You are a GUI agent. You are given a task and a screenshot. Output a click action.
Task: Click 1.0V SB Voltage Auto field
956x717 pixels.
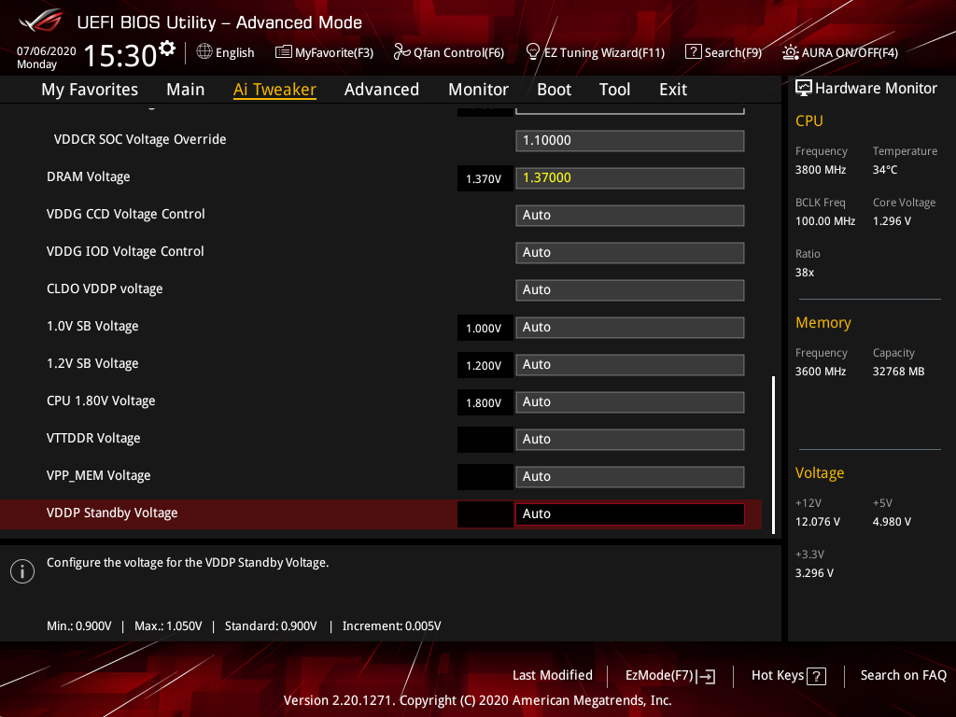(x=630, y=328)
